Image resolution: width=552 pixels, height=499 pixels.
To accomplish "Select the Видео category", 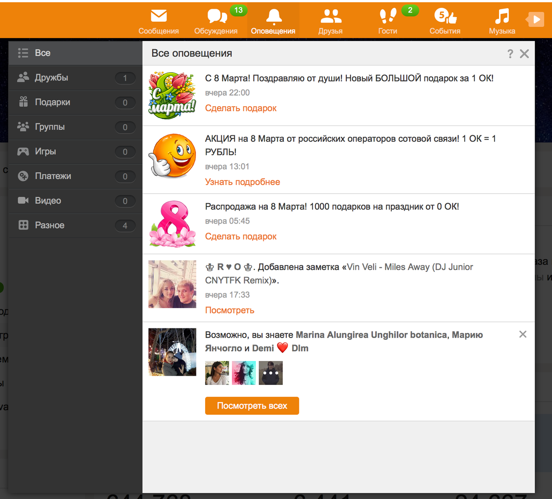I will coord(75,201).
